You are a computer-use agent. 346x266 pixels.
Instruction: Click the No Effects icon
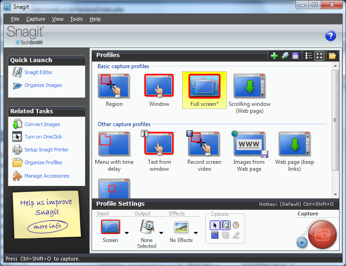pyautogui.click(x=181, y=227)
